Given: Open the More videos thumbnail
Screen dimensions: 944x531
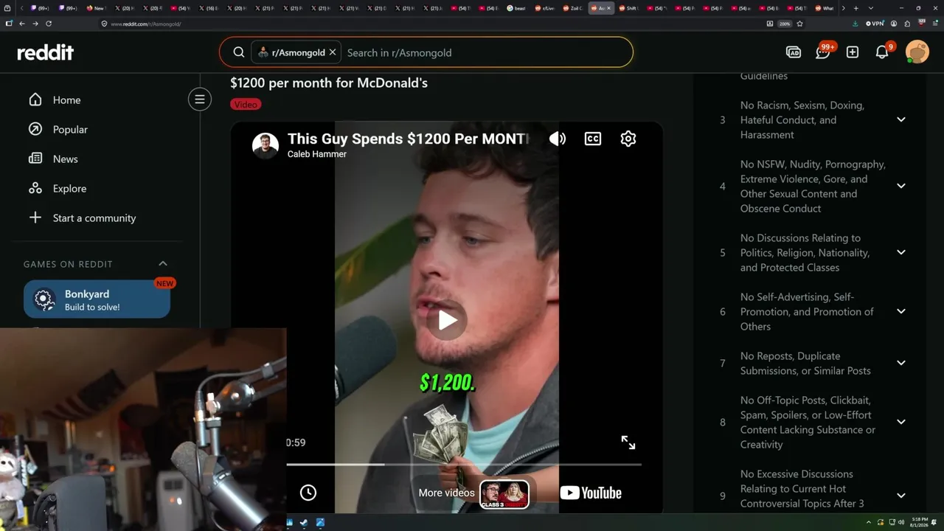Looking at the screenshot, I should [504, 494].
